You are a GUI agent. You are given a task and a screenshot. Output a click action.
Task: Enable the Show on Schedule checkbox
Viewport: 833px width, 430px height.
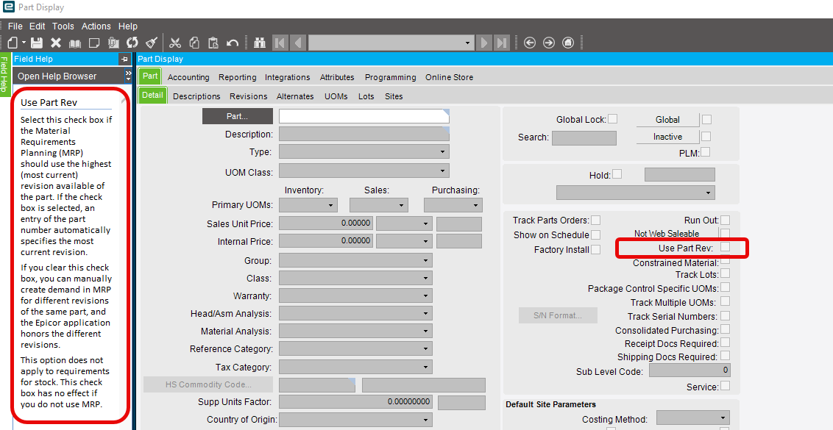click(x=595, y=234)
